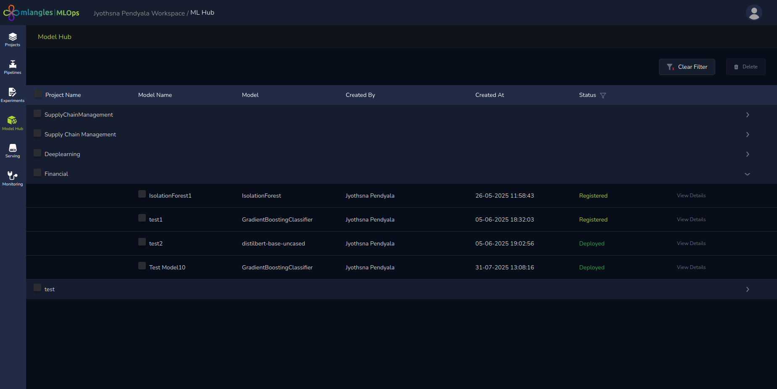777x389 pixels.
Task: Open the Monitoring sidebar icon
Action: (x=13, y=178)
